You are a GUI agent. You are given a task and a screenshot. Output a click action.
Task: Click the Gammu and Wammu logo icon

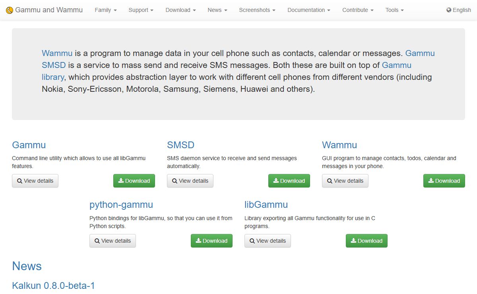(10, 10)
